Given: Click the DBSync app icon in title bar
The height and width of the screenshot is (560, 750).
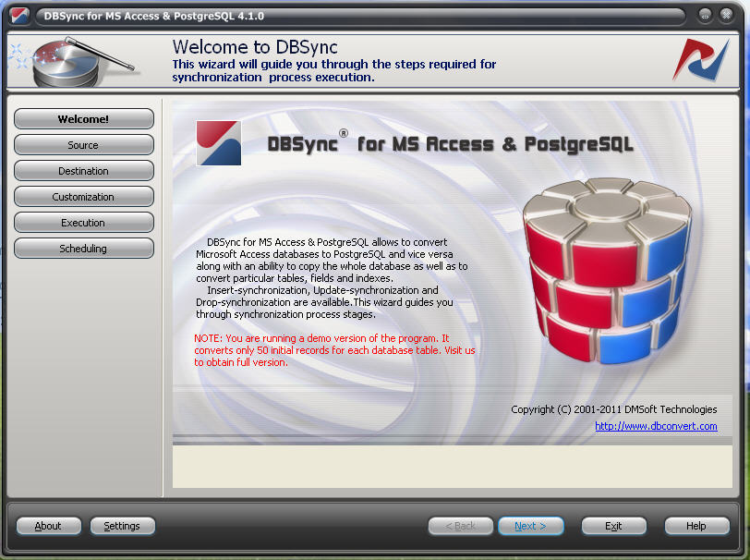Looking at the screenshot, I should coord(20,14).
